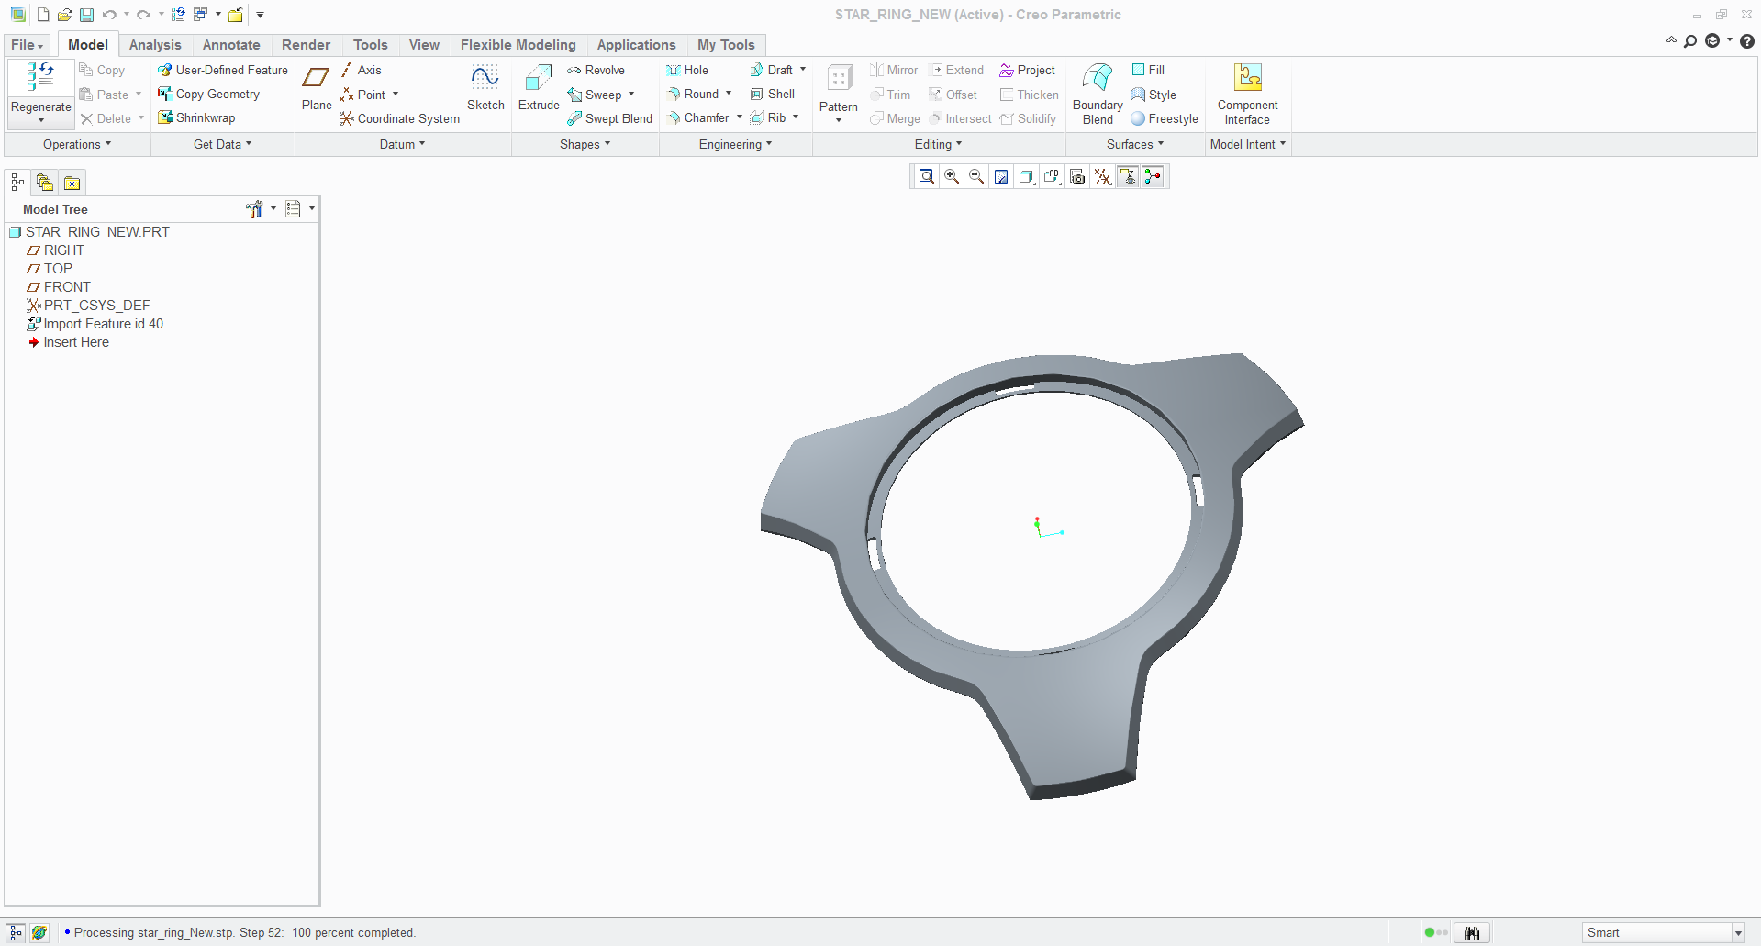Viewport: 1761px width, 946px height.
Task: Toggle spin center display
Action: coord(1153,176)
